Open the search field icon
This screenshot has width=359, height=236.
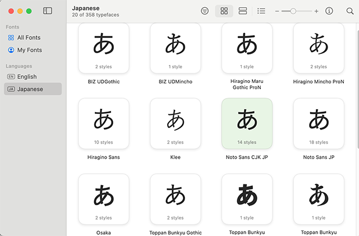tap(350, 11)
